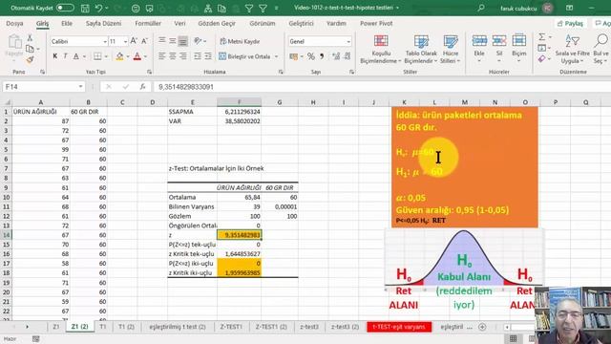Toggle middle vertical alignment
Image resolution: width=611 pixels, height=344 pixels.
(172, 41)
